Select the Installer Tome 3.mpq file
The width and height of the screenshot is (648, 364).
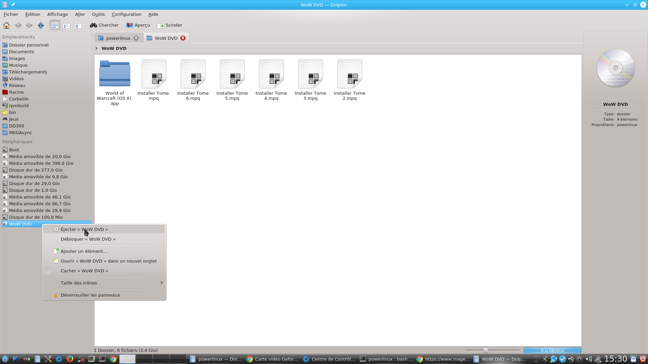(310, 80)
